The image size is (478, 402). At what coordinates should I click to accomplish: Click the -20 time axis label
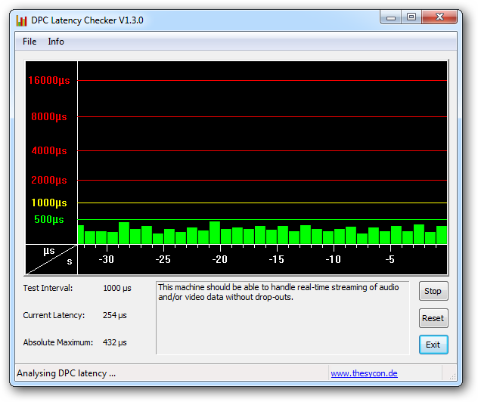click(219, 259)
